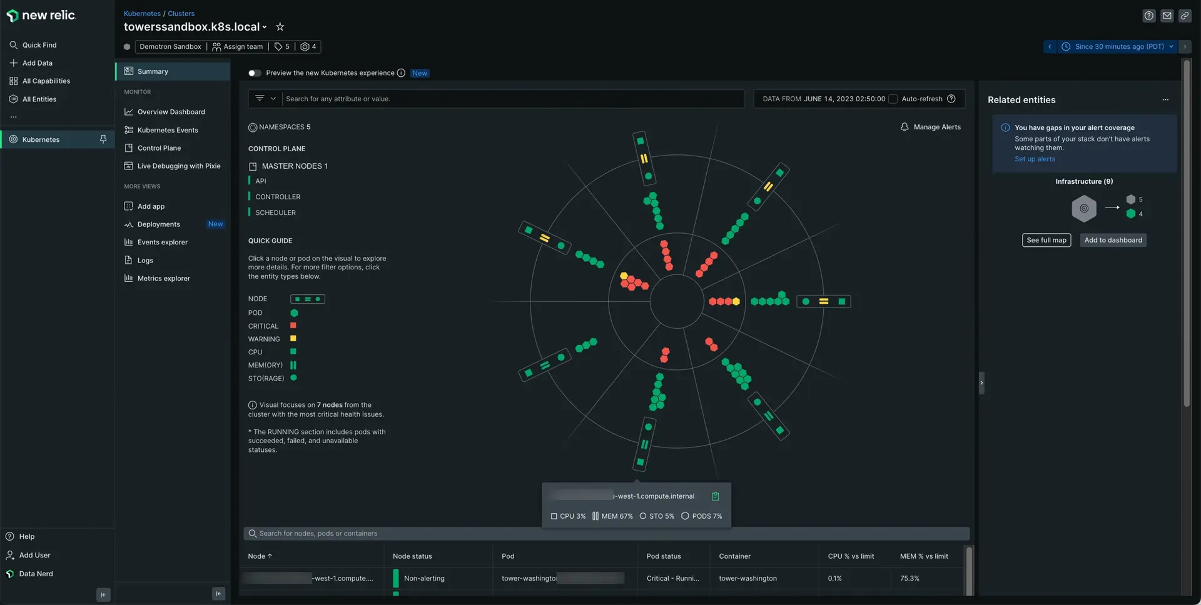1201x605 pixels.
Task: Toggle the new Kubernetes experience preview
Action: (x=255, y=73)
